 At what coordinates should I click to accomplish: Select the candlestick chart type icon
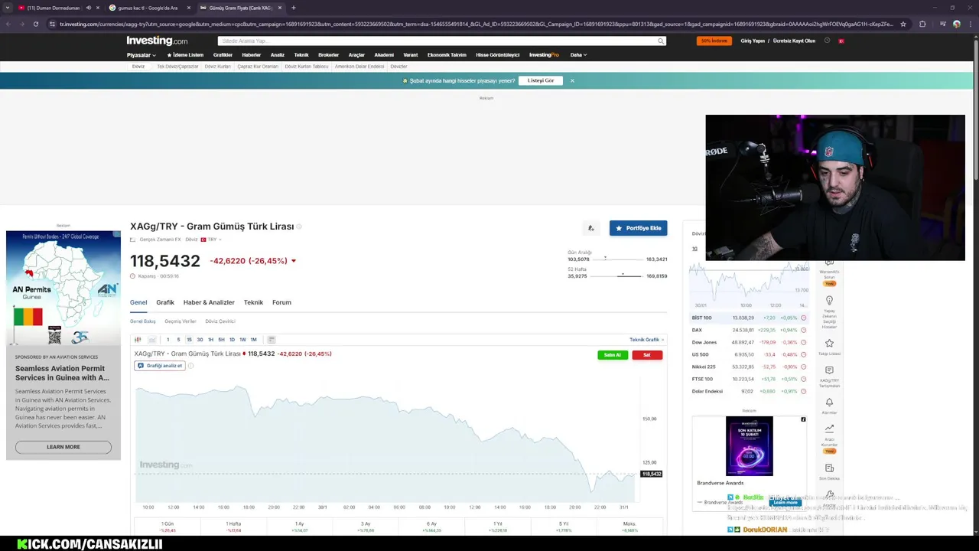pos(138,340)
